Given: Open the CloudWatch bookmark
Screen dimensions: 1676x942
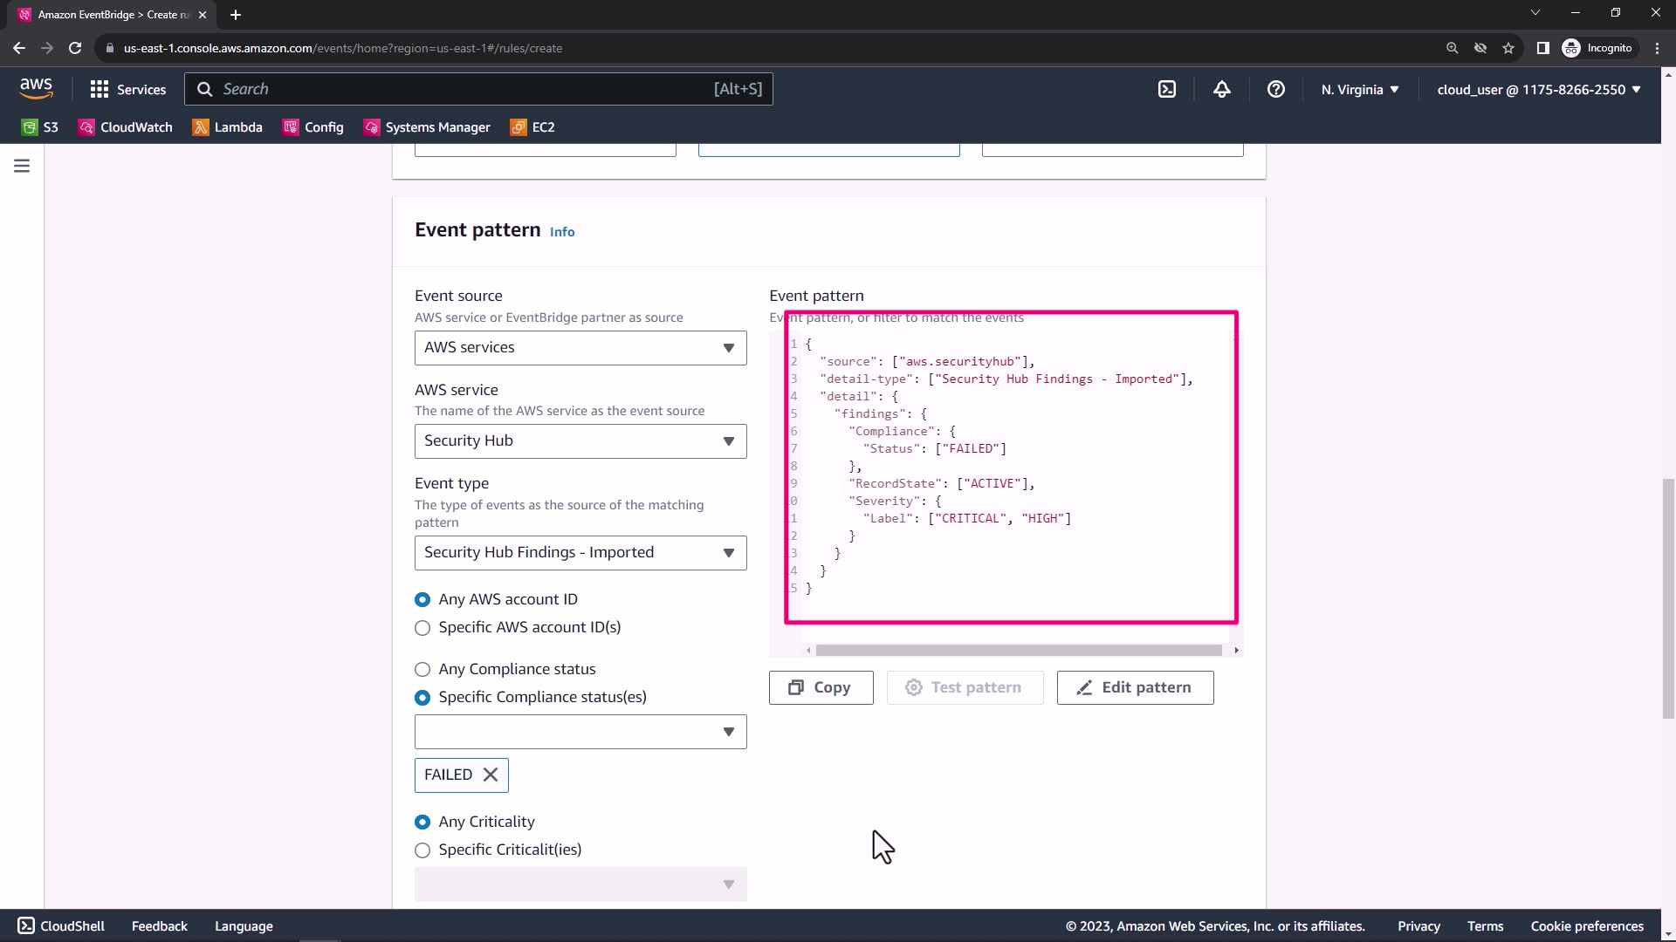Looking at the screenshot, I should click(125, 127).
